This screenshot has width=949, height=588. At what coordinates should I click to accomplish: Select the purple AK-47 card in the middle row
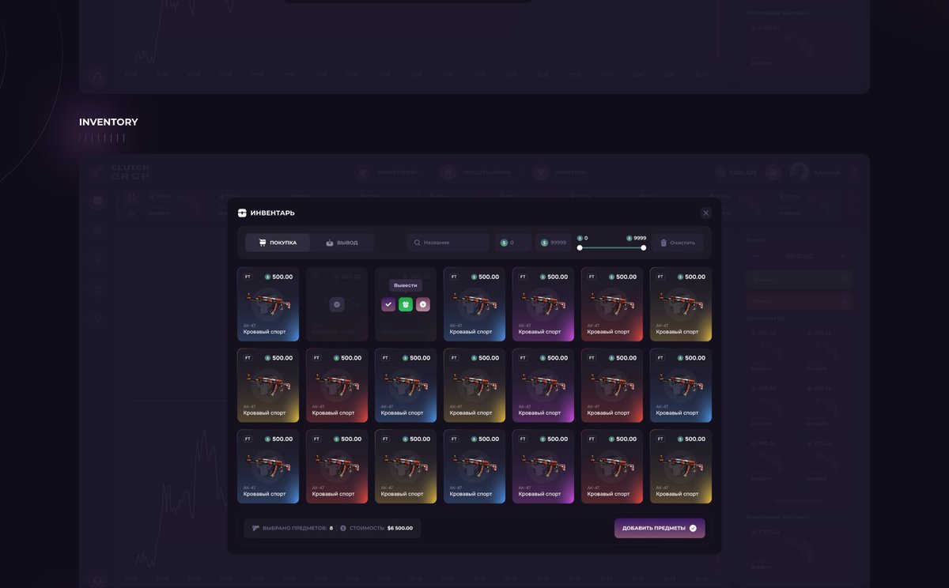pos(543,386)
